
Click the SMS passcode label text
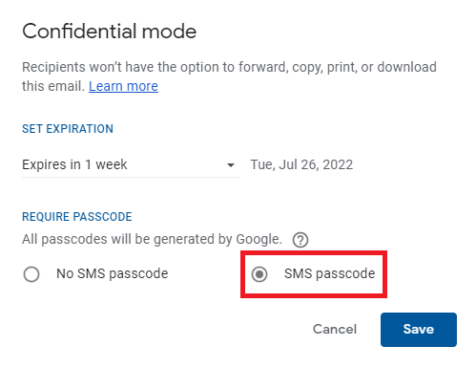point(330,273)
